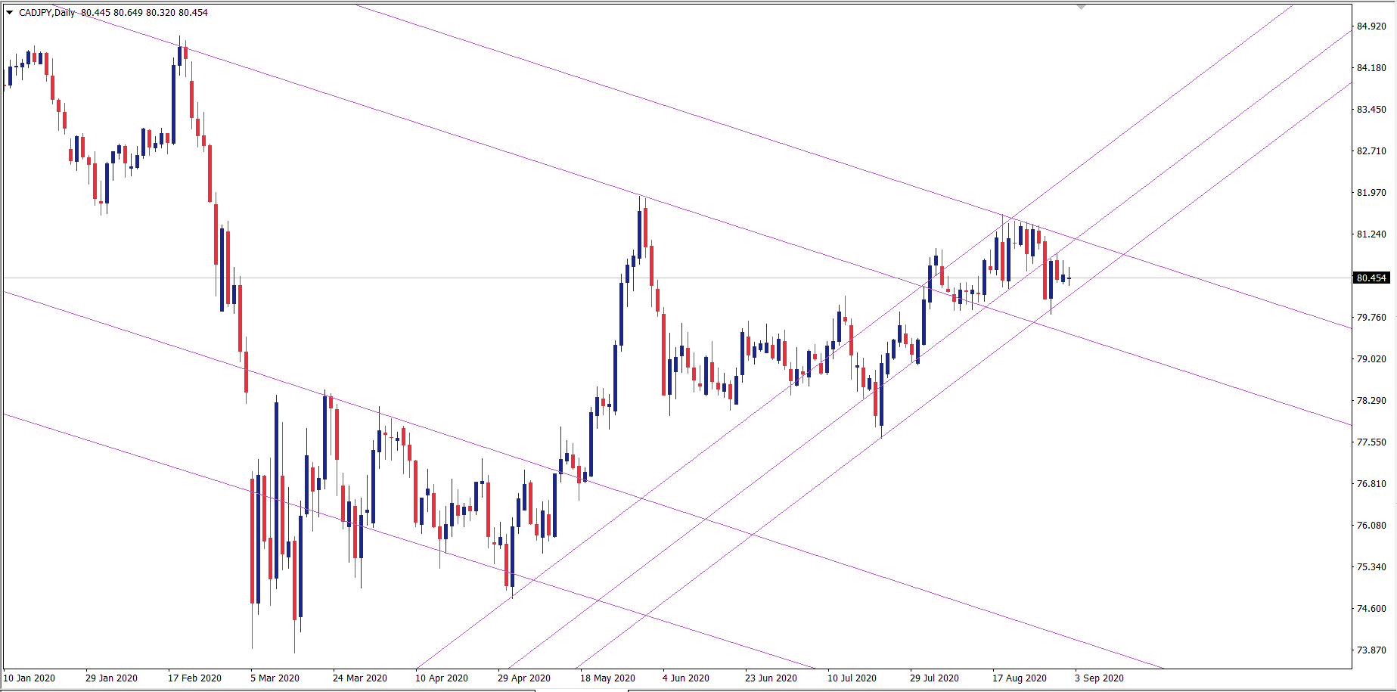This screenshot has height=692, width=1397.
Task: Click the close value 80.454 in the header
Action: coord(193,12)
